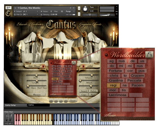Image resolution: width=158 pixels, height=131 pixels.
Task: Select highlighted regi word in main panel
Action: (55, 79)
